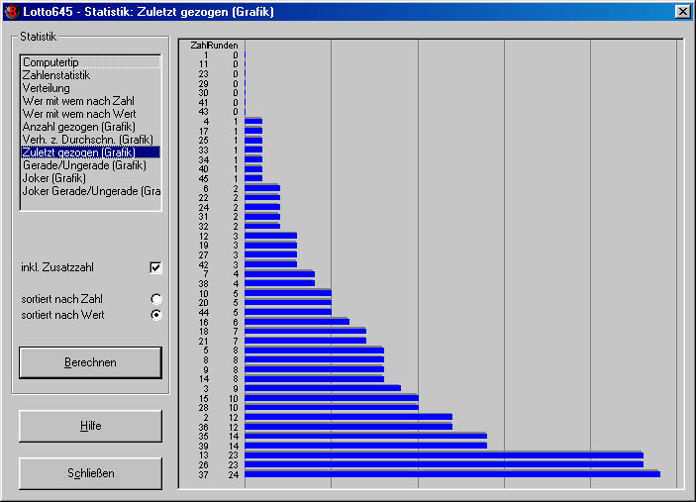The image size is (696, 502).
Task: Select Zahlenstatistik in the list
Action: (x=90, y=75)
